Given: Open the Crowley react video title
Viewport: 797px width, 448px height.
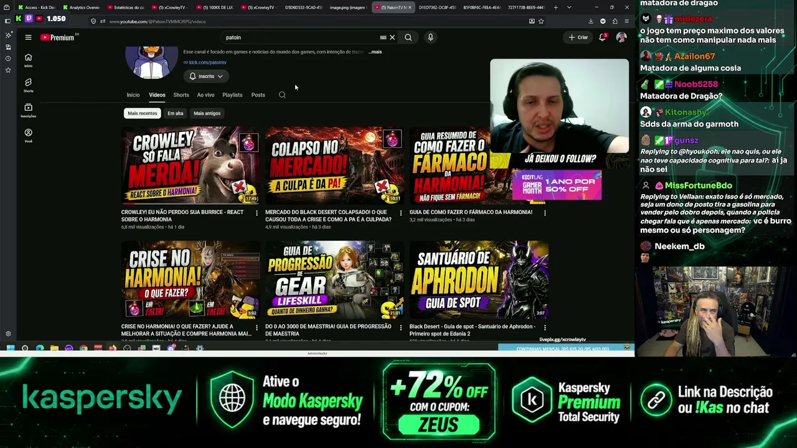Looking at the screenshot, I should click(182, 216).
